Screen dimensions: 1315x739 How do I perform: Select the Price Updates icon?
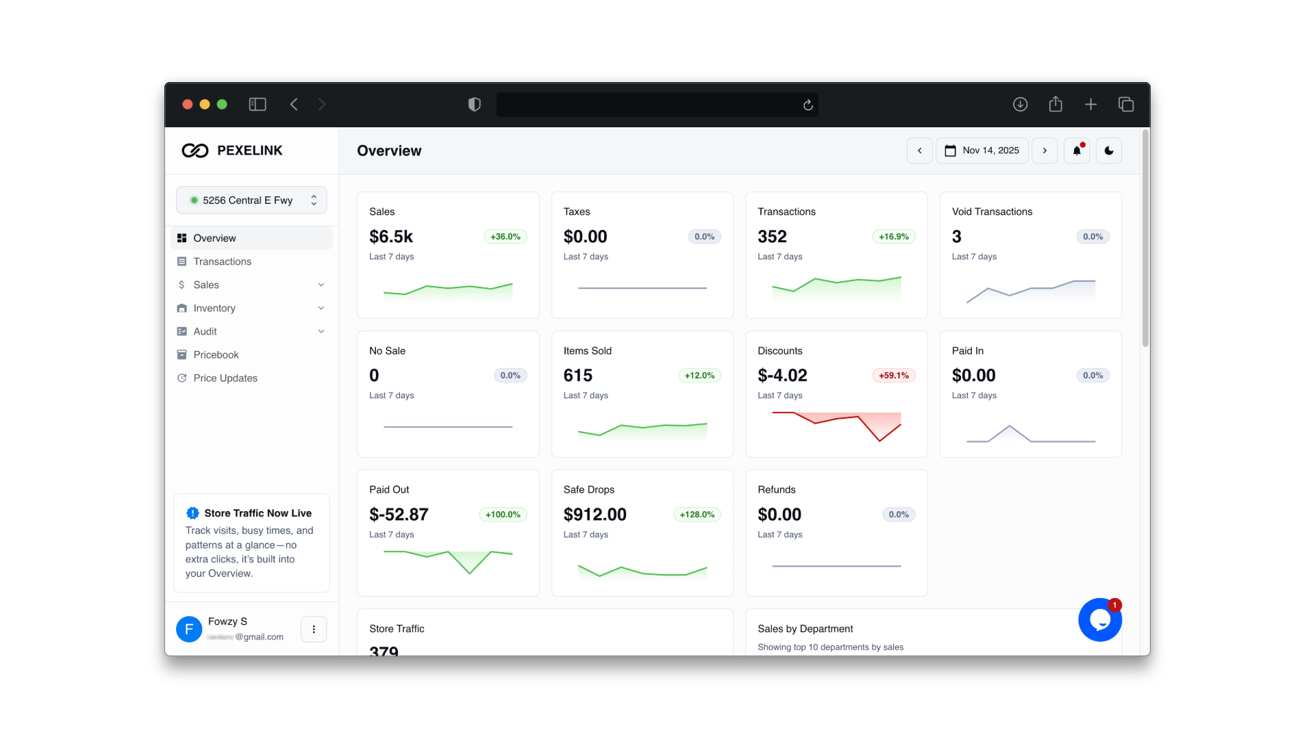pos(182,378)
